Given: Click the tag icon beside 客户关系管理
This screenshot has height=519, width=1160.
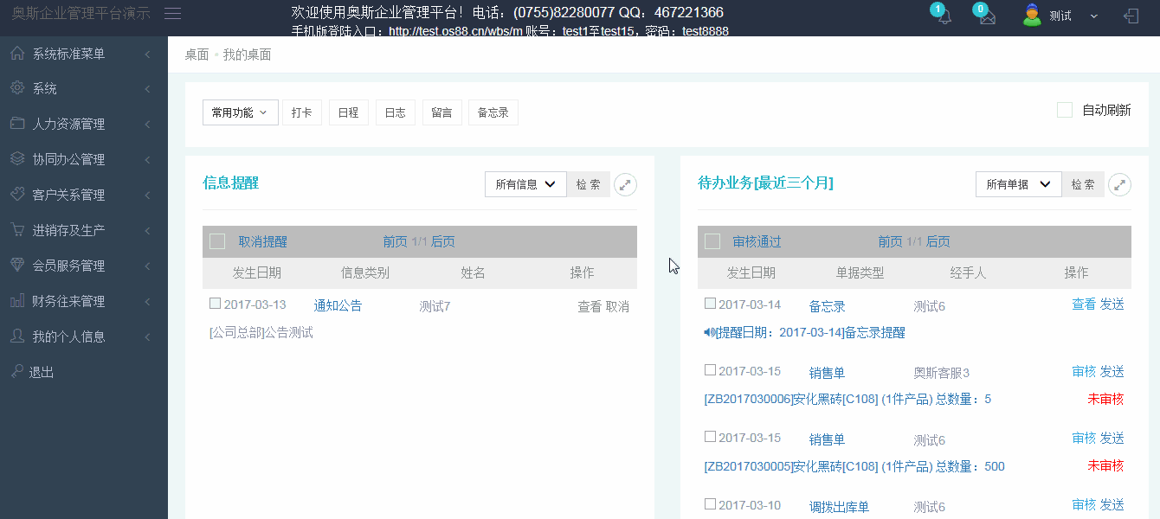Looking at the screenshot, I should click(x=17, y=195).
